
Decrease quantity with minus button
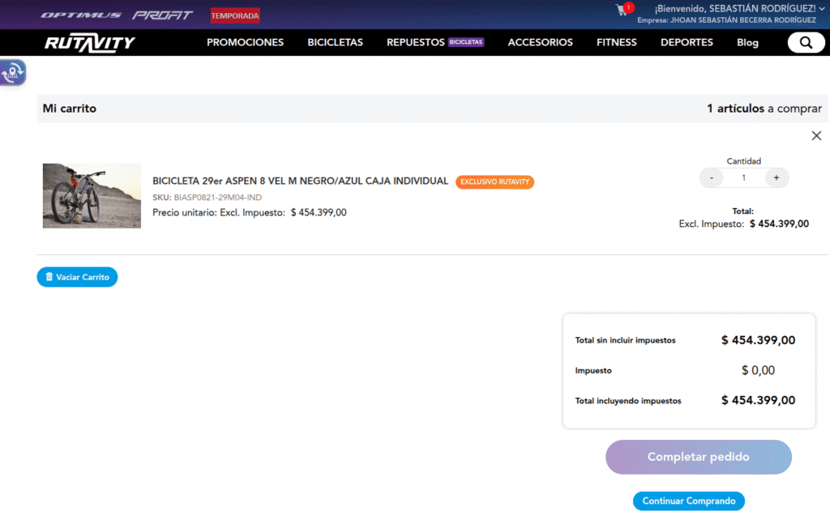coord(712,177)
